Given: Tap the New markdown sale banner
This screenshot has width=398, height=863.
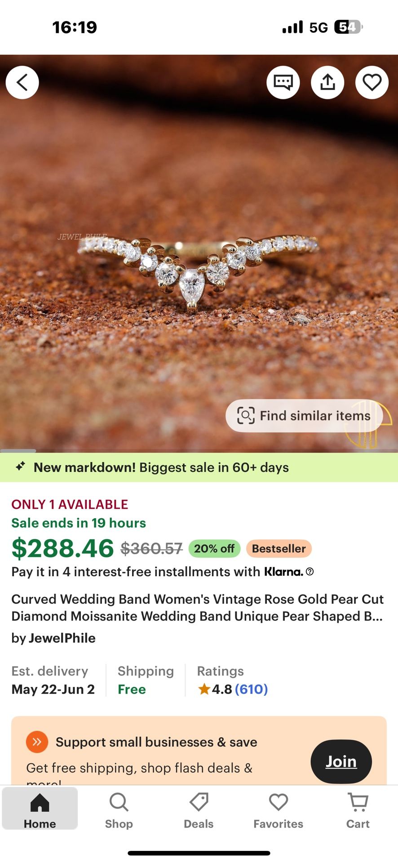Looking at the screenshot, I should 199,467.
